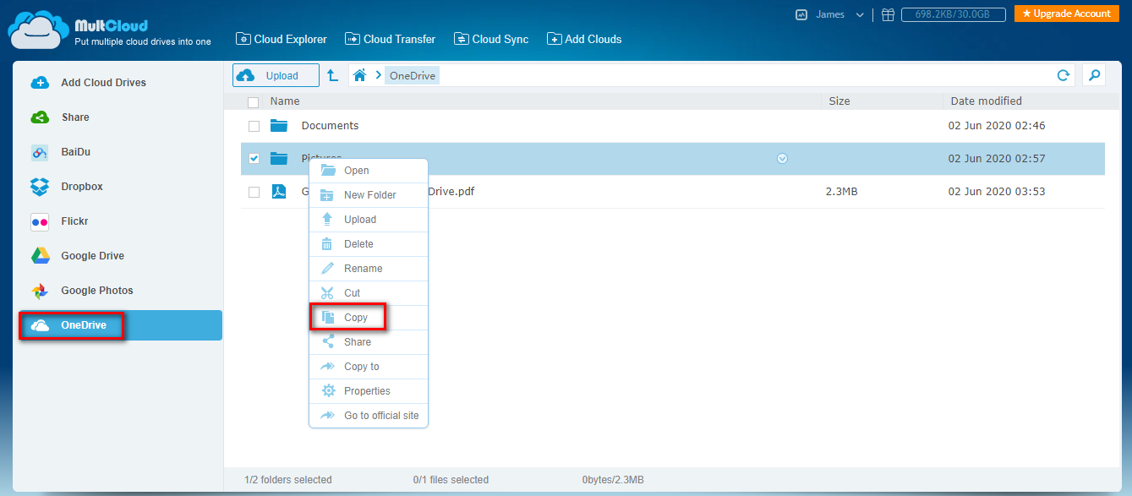
Task: Click the date 02 Jun 2020 02:46
Action: point(997,126)
